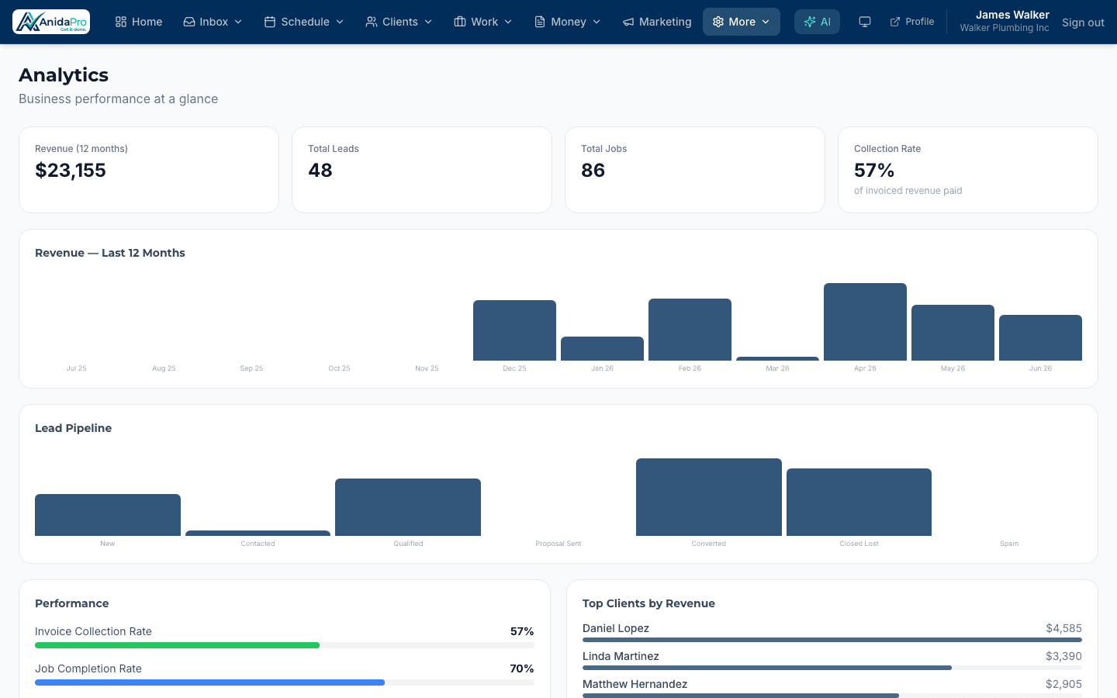This screenshot has width=1117, height=698.
Task: Click Linda Martinez revenue bar
Action: [832, 668]
